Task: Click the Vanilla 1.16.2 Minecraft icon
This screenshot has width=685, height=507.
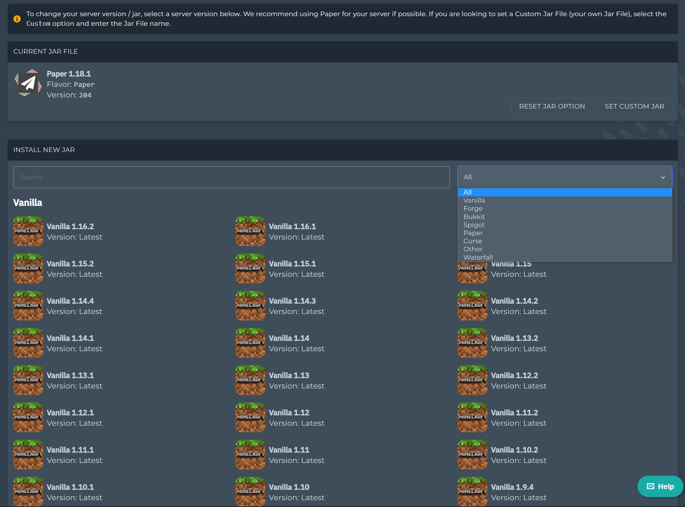Action: pos(28,231)
